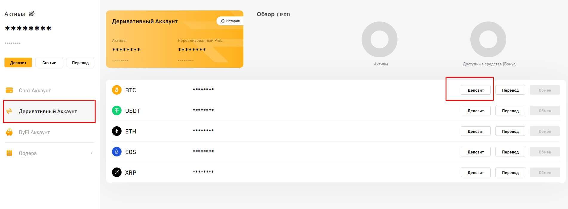This screenshot has height=209, width=568.
Task: Click Перевод in the USDT row
Action: click(x=510, y=110)
